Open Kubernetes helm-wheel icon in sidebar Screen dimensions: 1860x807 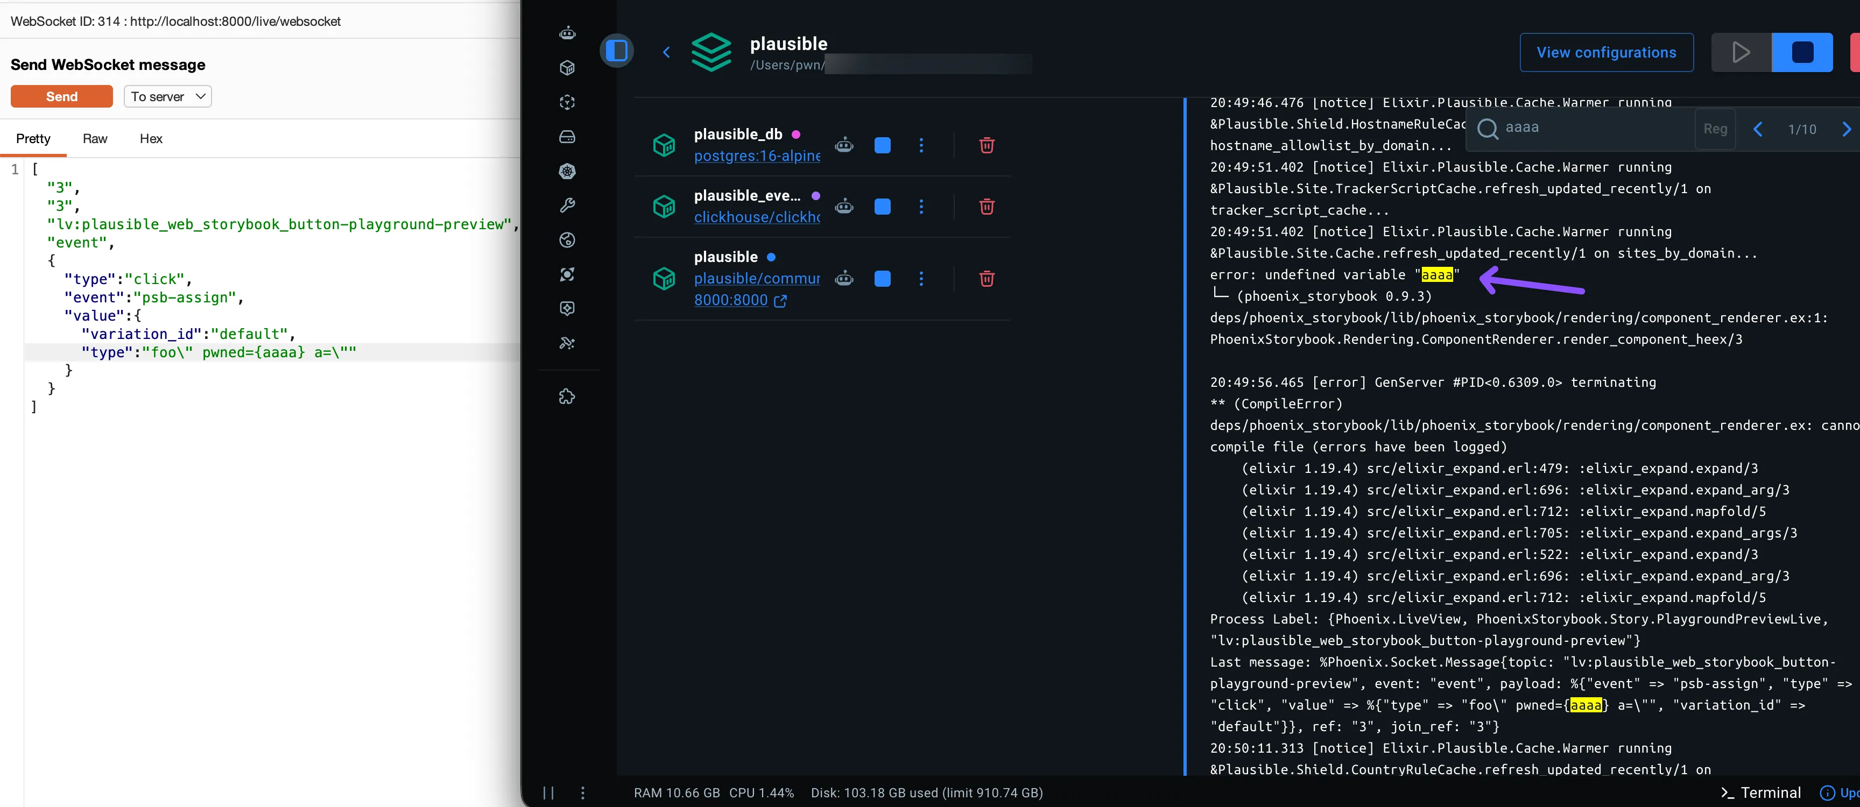pos(568,171)
